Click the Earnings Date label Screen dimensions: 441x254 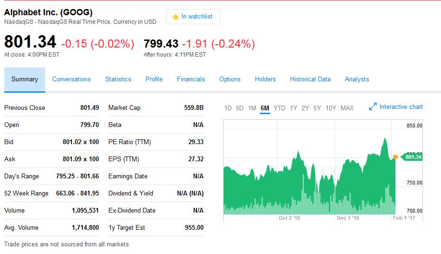coord(127,176)
